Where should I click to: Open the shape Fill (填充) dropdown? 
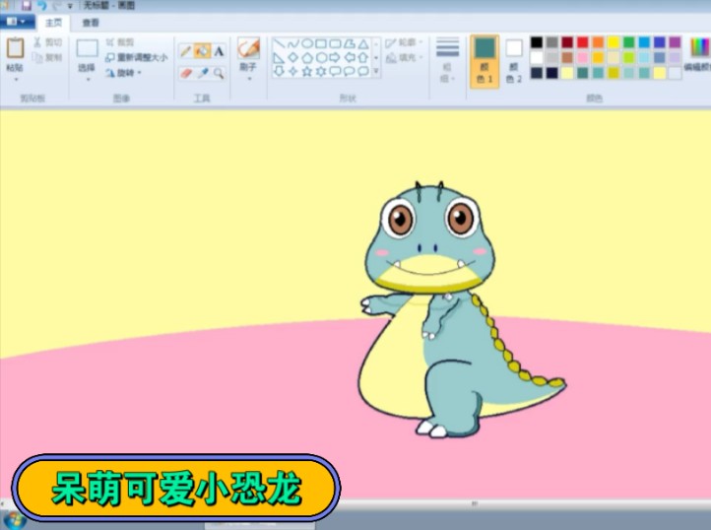point(404,57)
